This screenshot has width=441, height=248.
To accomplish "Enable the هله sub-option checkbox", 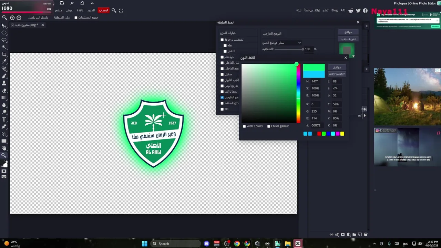I will (x=225, y=45).
